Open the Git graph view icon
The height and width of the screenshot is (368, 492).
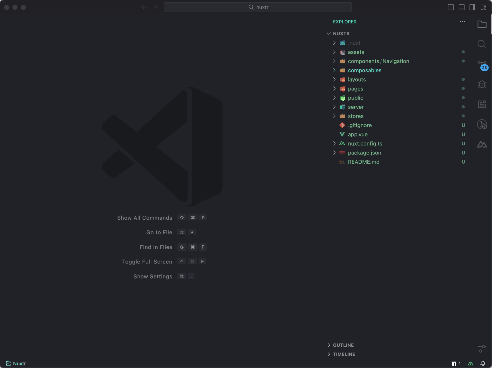(482, 124)
